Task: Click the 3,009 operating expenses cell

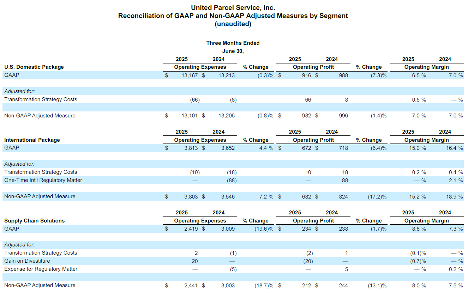Action: tap(228, 229)
